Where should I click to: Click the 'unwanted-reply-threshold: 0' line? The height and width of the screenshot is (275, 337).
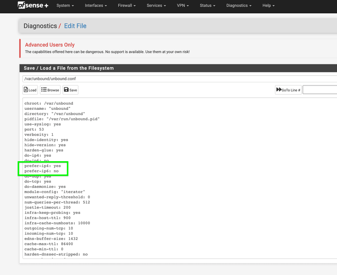(57, 197)
